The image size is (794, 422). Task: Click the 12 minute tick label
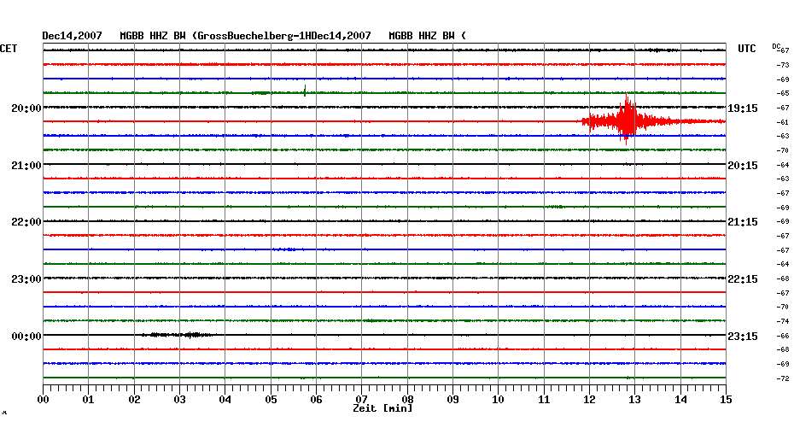click(x=589, y=400)
